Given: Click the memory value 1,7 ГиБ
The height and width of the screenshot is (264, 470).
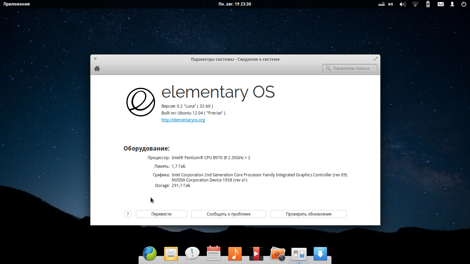Looking at the screenshot, I should pos(179,166).
